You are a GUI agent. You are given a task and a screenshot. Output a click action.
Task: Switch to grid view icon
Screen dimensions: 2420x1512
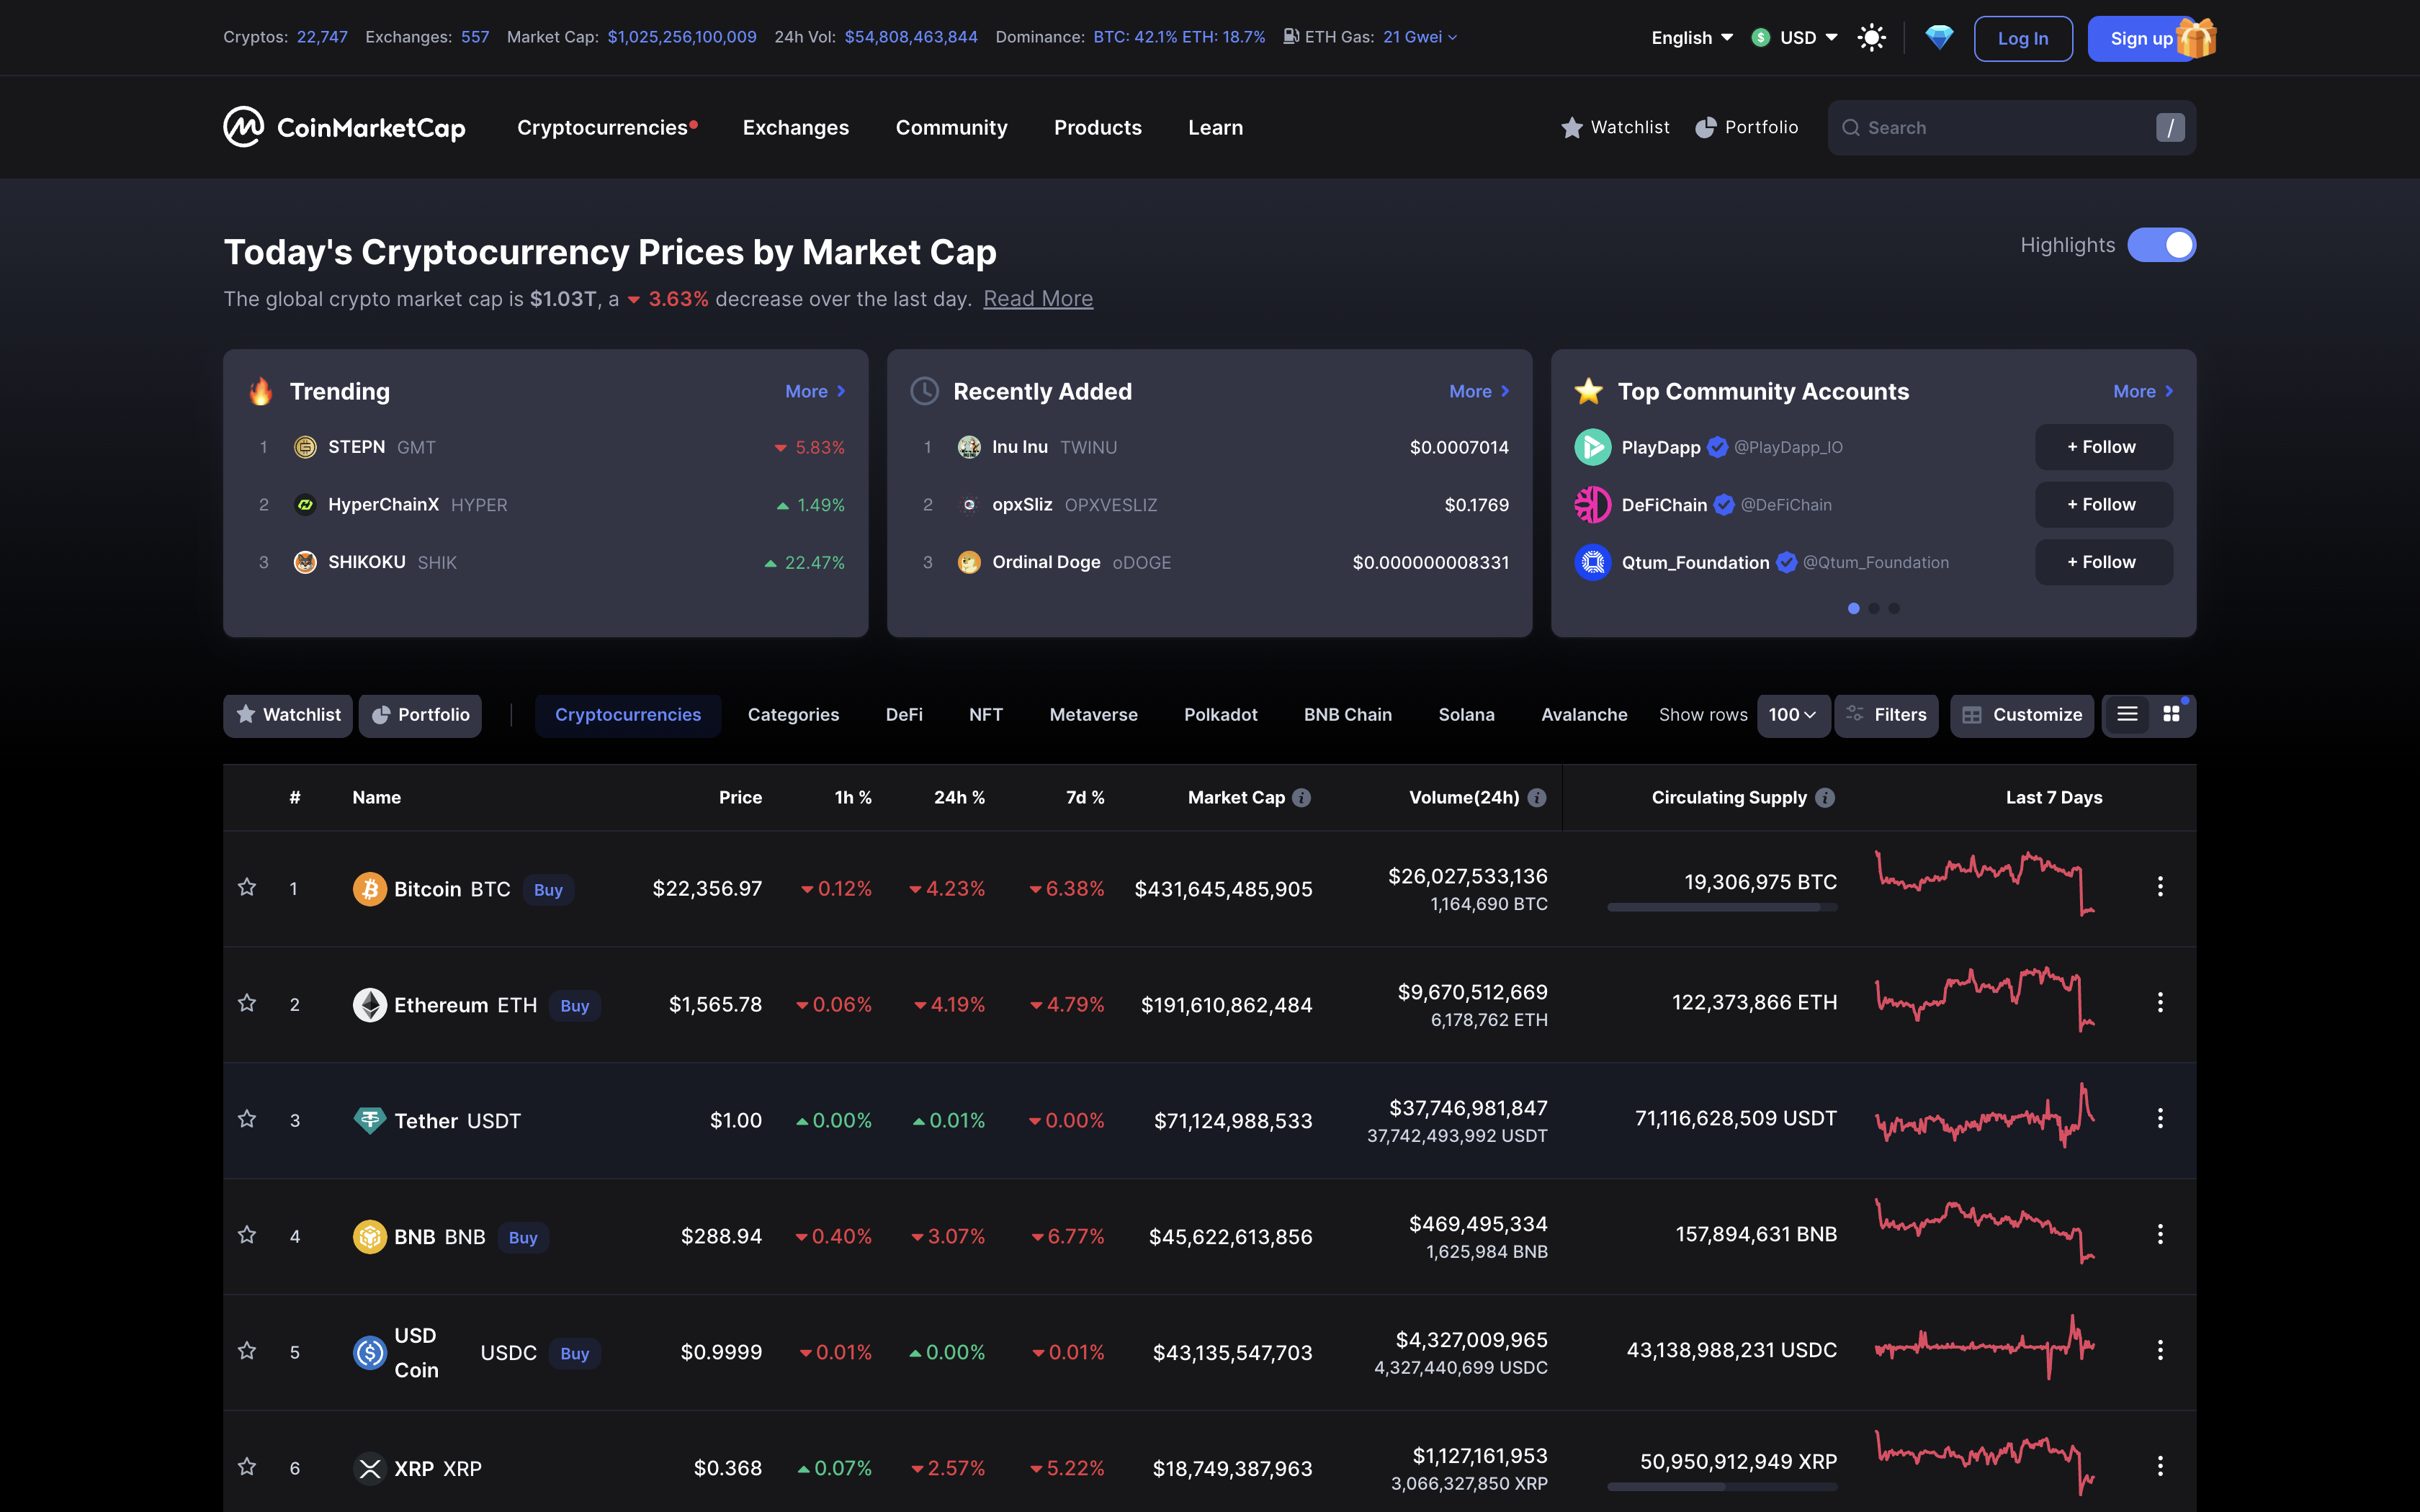point(2171,714)
